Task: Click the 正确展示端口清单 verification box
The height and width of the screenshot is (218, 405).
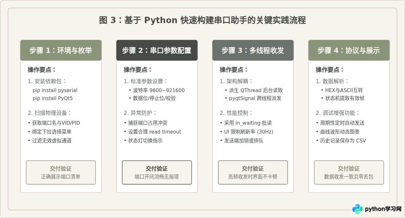Action: point(61,172)
